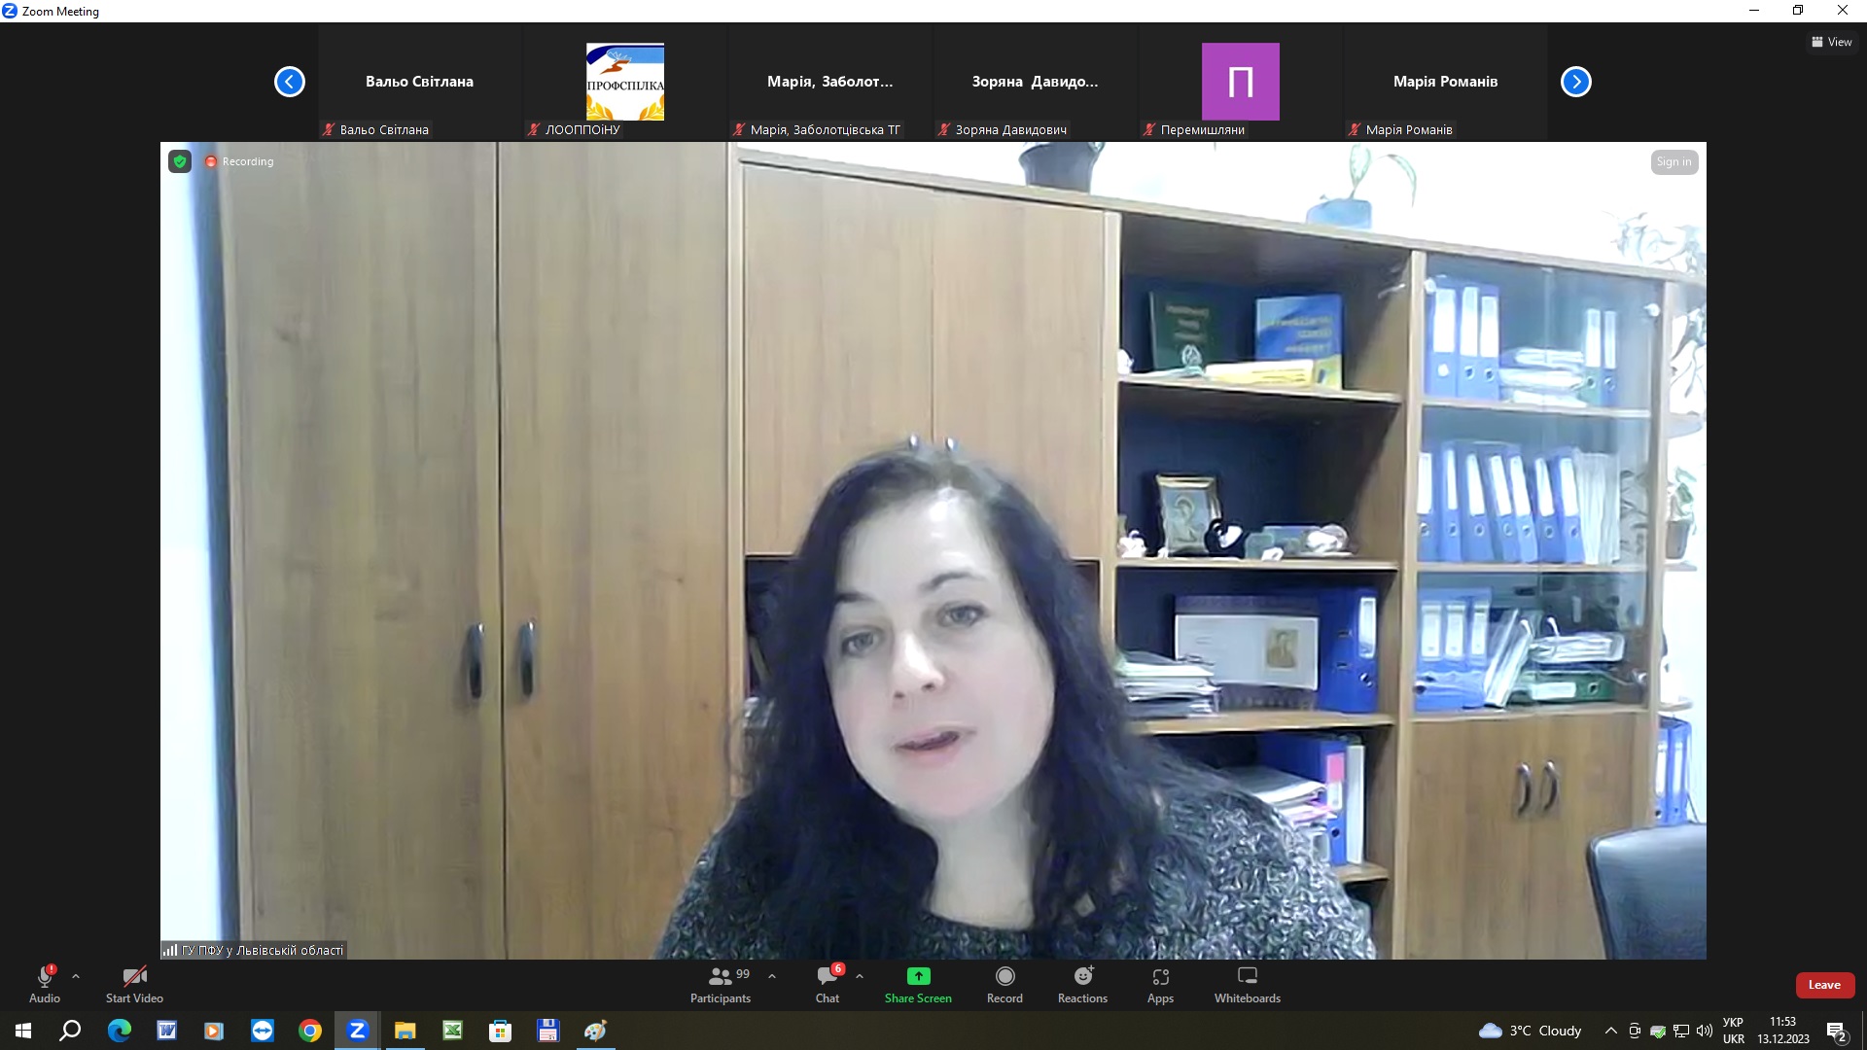Click the red Leave button
1867x1050 pixels.
pyautogui.click(x=1824, y=985)
